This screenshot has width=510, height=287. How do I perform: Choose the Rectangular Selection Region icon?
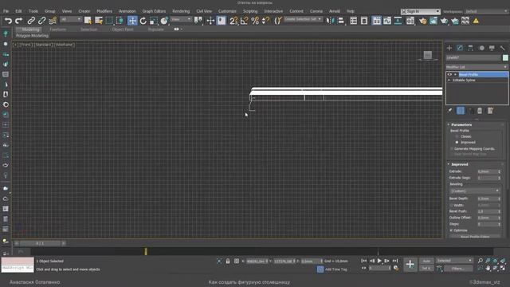(x=109, y=21)
